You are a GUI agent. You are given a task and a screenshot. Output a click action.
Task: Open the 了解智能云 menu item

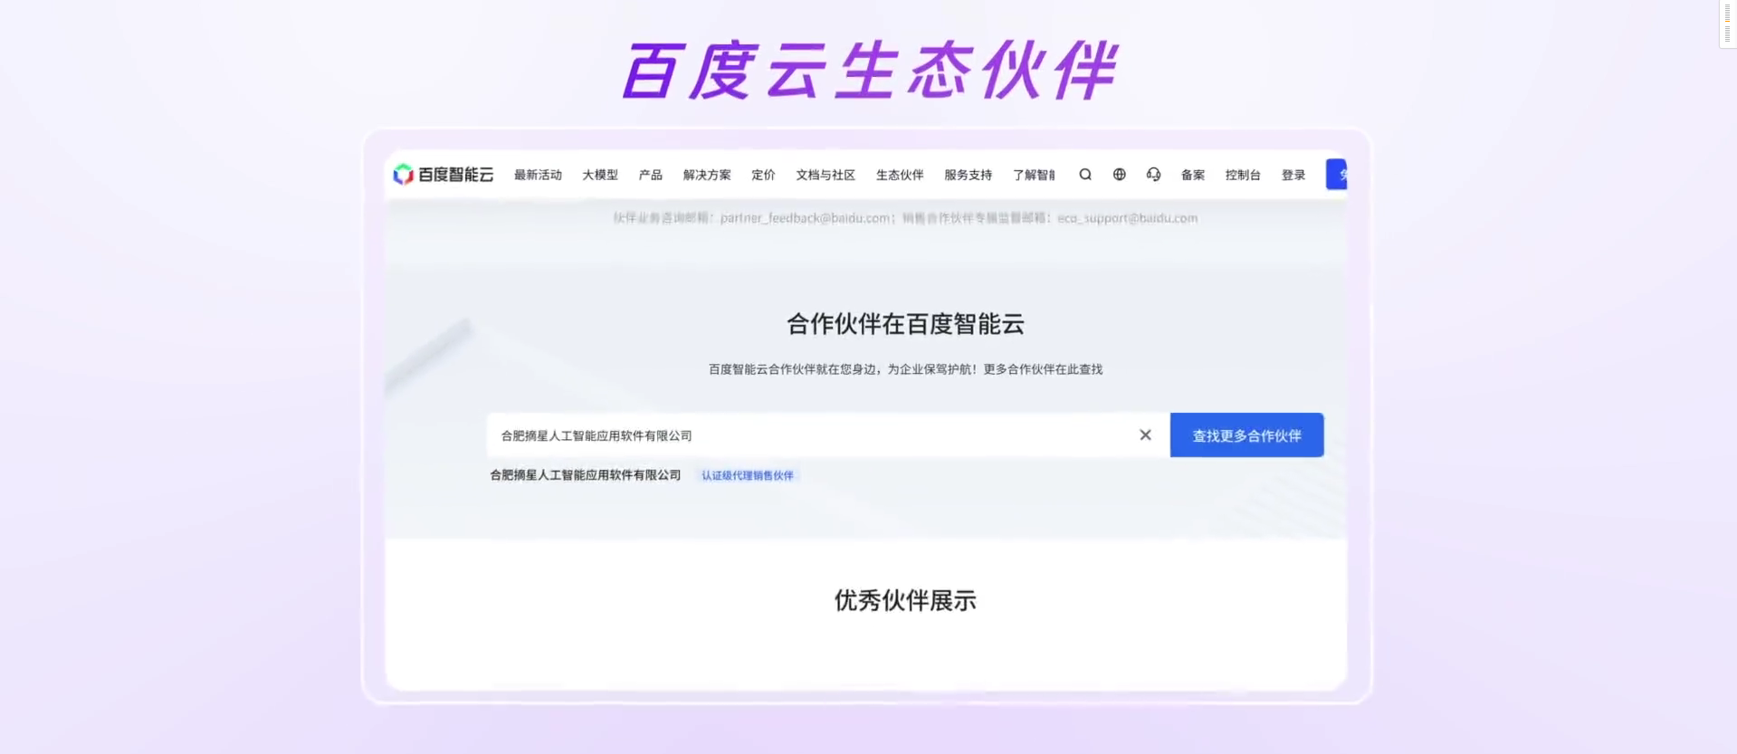click(1034, 175)
